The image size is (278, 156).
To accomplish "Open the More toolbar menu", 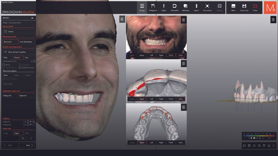I will [x=234, y=8].
